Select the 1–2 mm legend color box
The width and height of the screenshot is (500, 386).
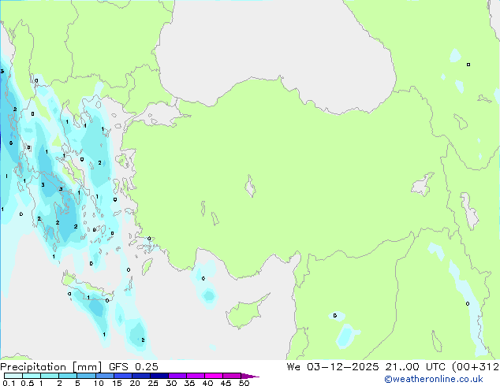coord(50,376)
